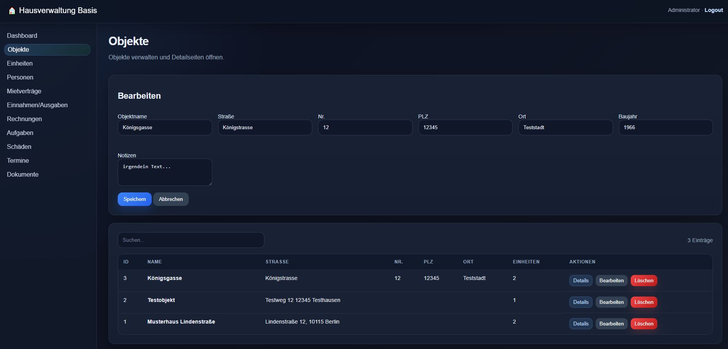Click the 3 Einträge count label
This screenshot has height=349, width=728.
coord(700,240)
